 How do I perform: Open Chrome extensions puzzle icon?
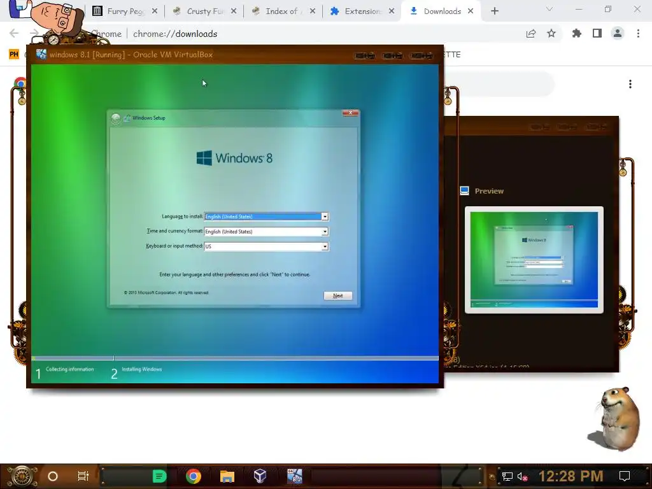tap(577, 34)
